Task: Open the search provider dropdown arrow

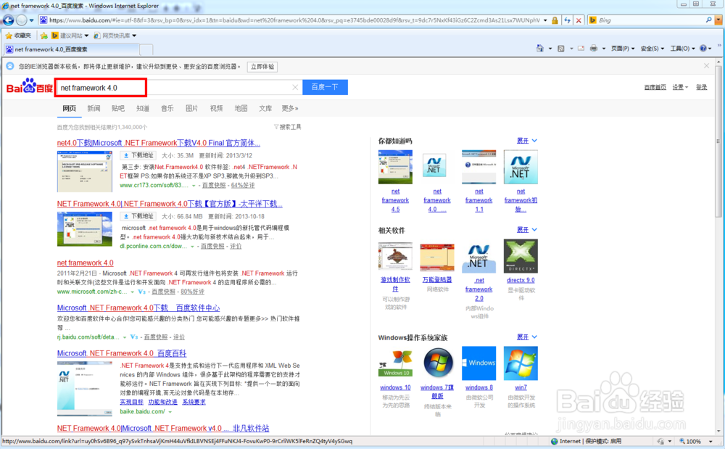Action: tap(718, 20)
